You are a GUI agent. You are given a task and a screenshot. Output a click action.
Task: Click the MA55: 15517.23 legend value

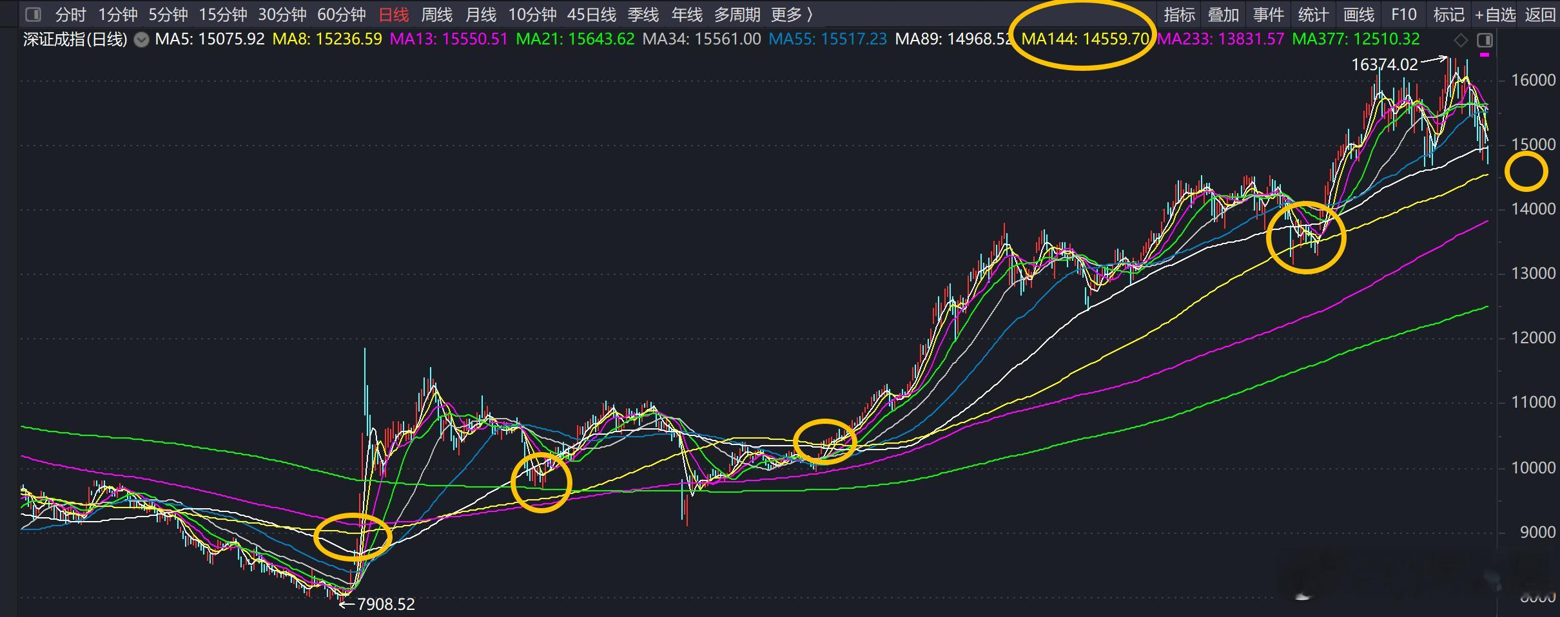(828, 39)
